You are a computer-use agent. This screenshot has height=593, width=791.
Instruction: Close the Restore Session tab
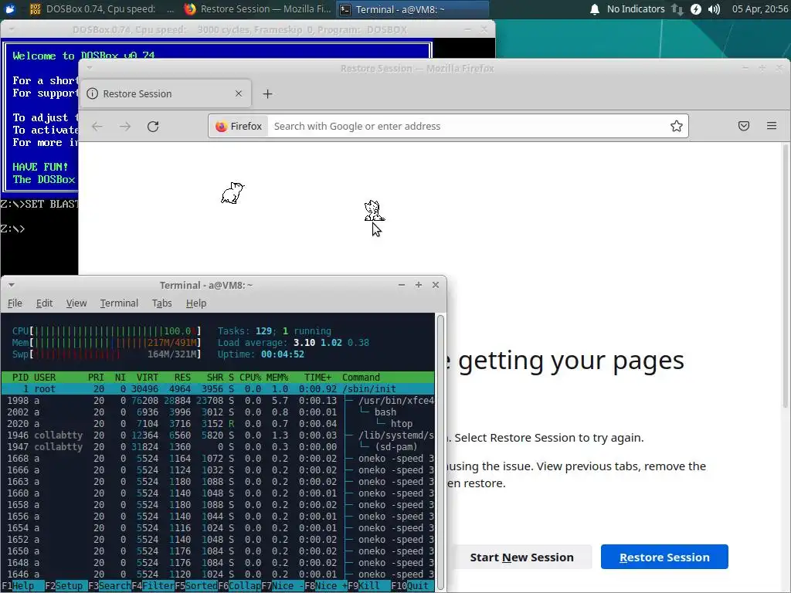(239, 93)
